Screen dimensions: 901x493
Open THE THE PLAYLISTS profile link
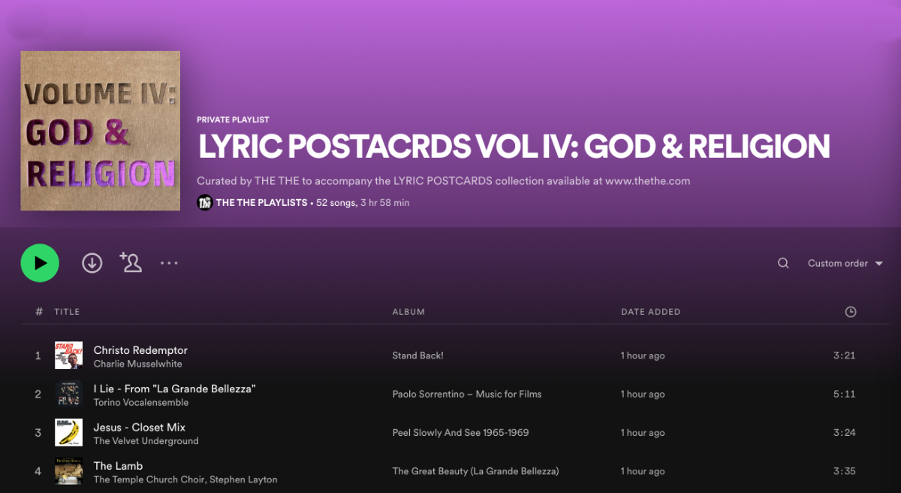(260, 202)
